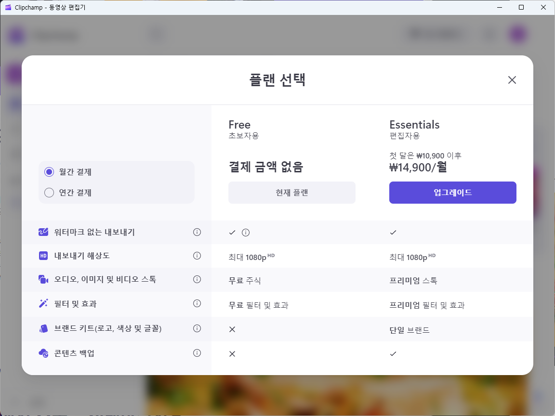Click the 내보내기 해상도 label

[82, 256]
